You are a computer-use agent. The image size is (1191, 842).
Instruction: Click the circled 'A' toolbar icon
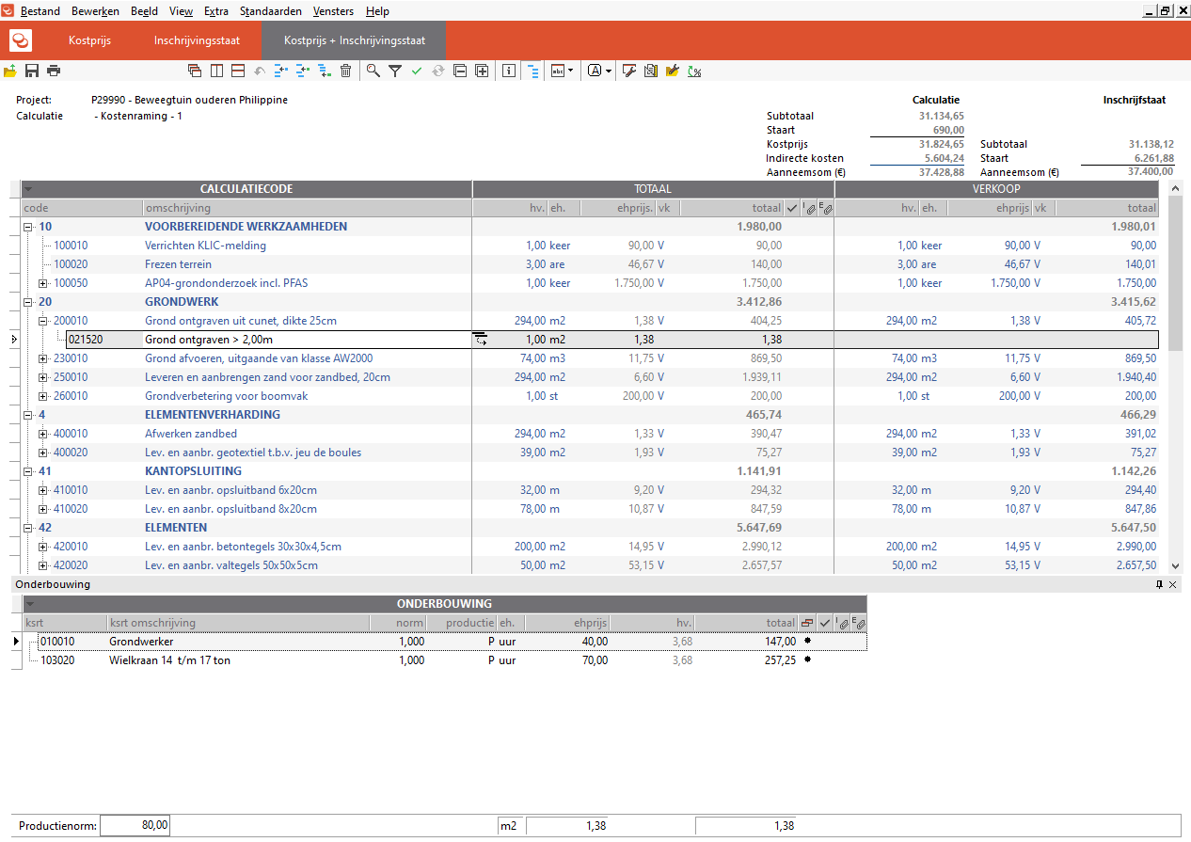point(595,71)
